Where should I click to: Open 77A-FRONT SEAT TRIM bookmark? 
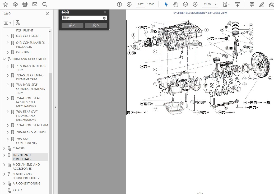32,125
